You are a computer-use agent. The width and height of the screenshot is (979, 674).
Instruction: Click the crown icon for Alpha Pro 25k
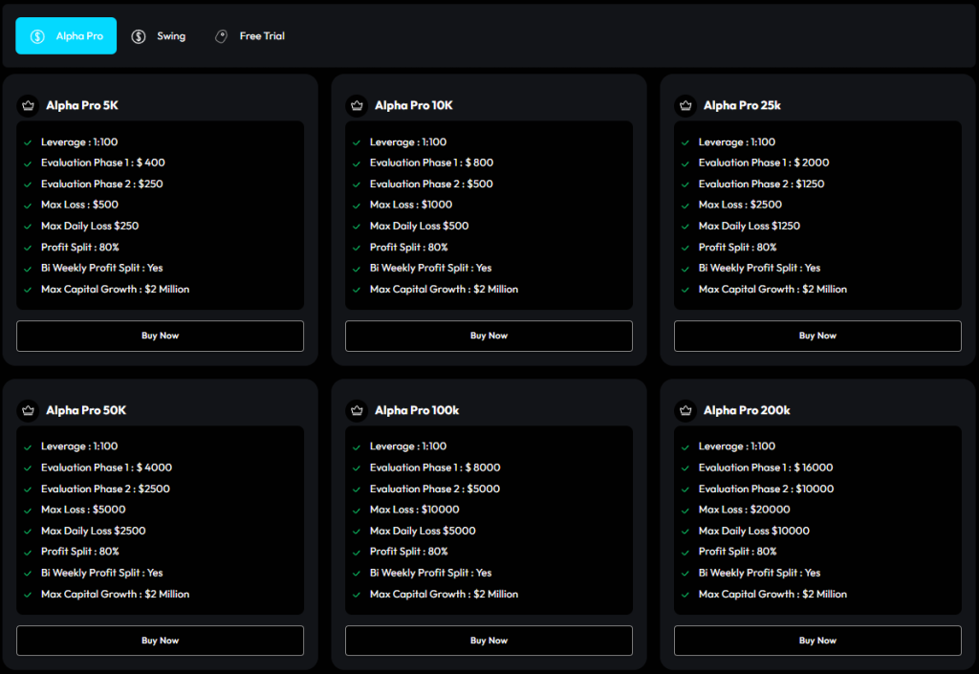tap(685, 105)
